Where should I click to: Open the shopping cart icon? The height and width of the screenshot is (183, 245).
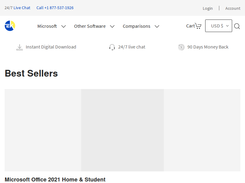pyautogui.click(x=198, y=26)
